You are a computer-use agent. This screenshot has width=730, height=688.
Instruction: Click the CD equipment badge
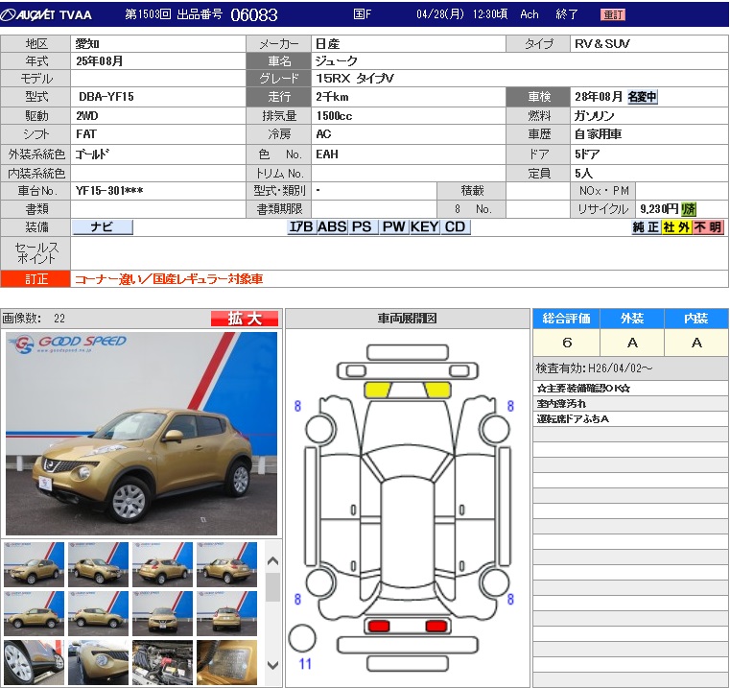456,227
